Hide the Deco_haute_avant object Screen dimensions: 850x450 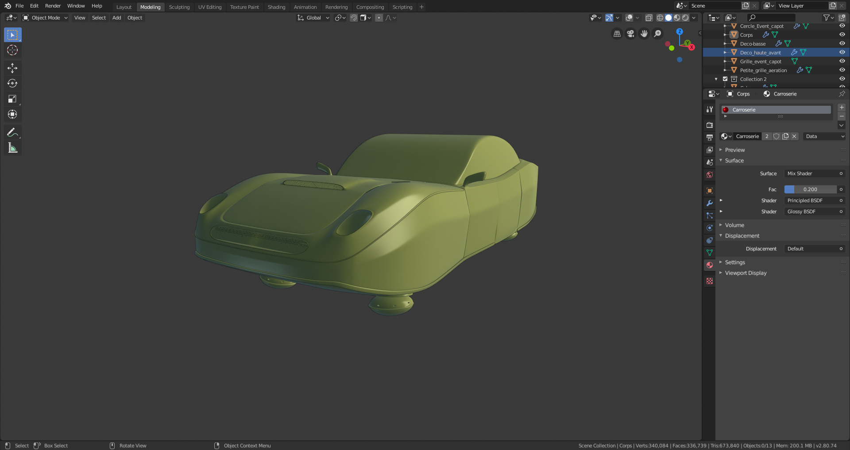coord(842,52)
